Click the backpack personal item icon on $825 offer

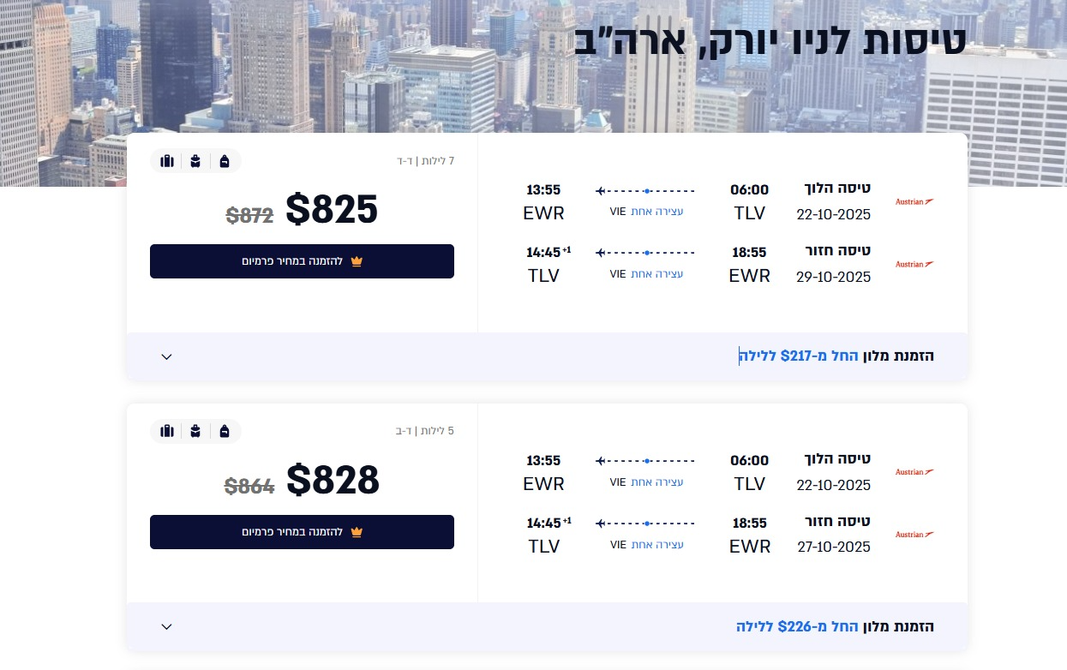click(x=225, y=161)
